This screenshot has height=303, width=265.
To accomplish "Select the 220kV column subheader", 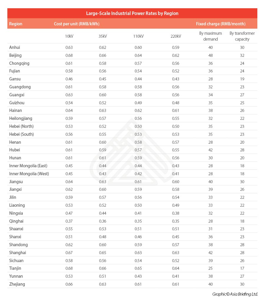I will point(176,36).
